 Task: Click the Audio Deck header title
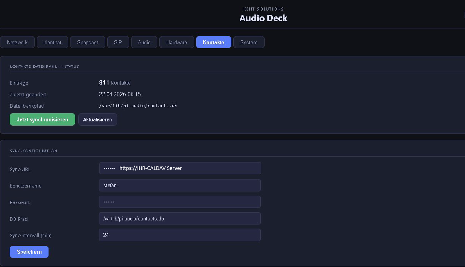coord(263,18)
